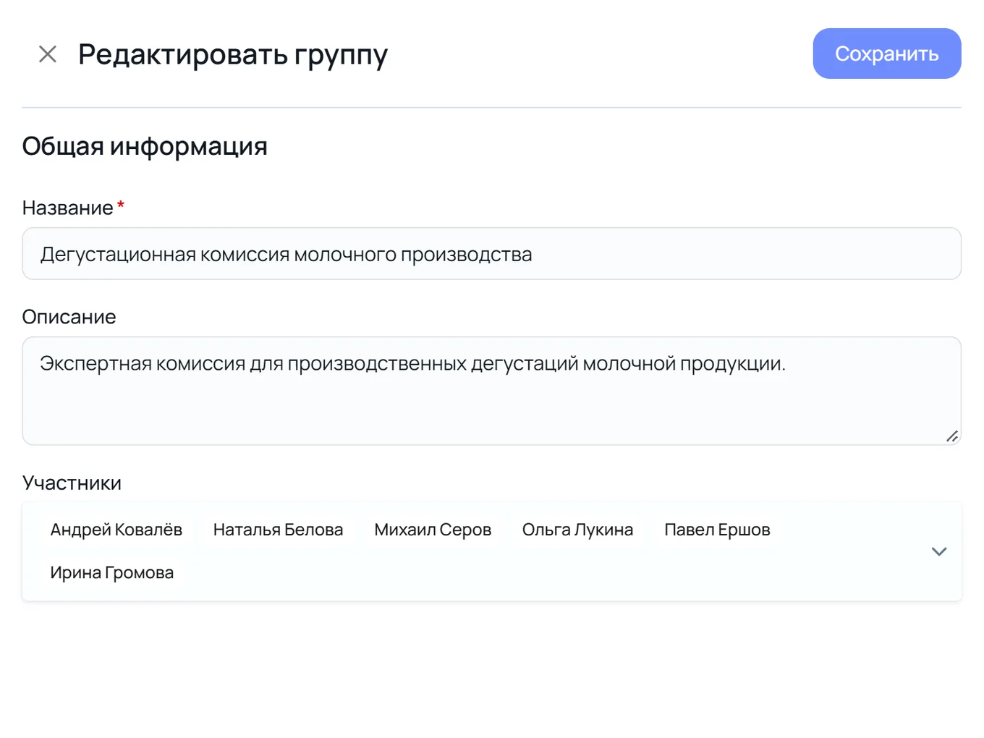The height and width of the screenshot is (738, 984).
Task: Click the Редактировать группу title
Action: click(233, 54)
